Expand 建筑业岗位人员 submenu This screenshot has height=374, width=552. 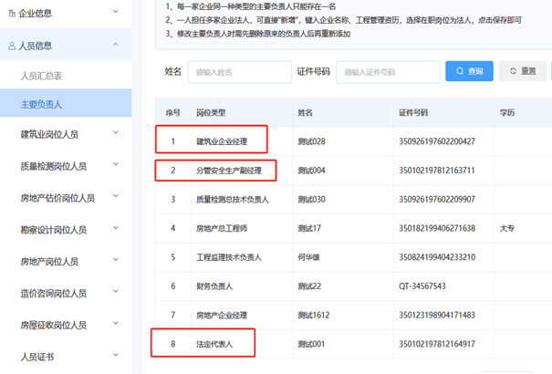coord(115,134)
